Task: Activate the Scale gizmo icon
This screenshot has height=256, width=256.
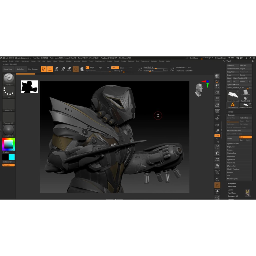Action: tap(63, 69)
